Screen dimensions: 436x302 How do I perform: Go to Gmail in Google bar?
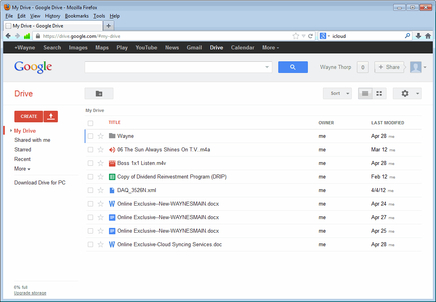pyautogui.click(x=194, y=48)
